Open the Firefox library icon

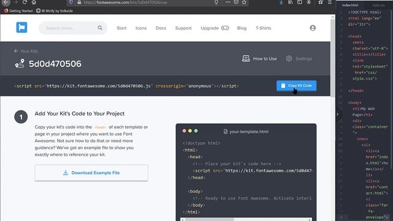coord(290,2)
